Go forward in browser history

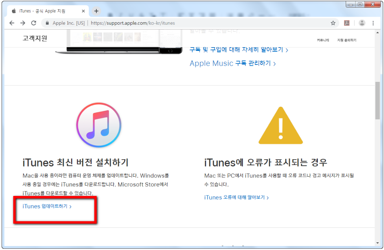point(23,23)
